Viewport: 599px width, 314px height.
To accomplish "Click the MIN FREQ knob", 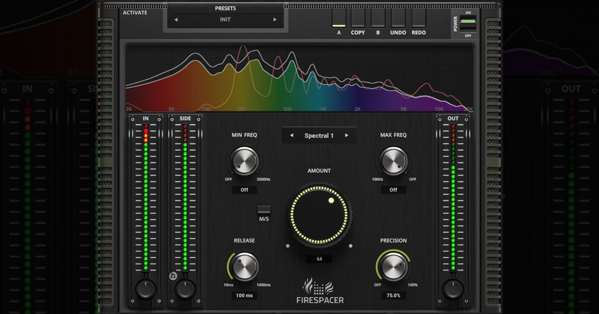I will click(245, 161).
